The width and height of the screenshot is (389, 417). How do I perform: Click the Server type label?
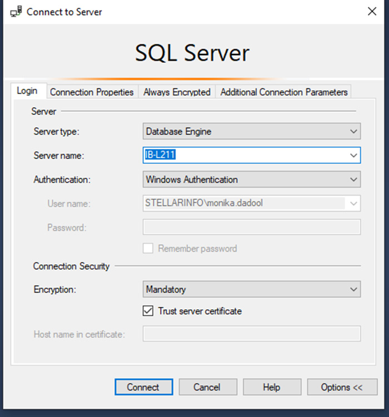click(57, 132)
